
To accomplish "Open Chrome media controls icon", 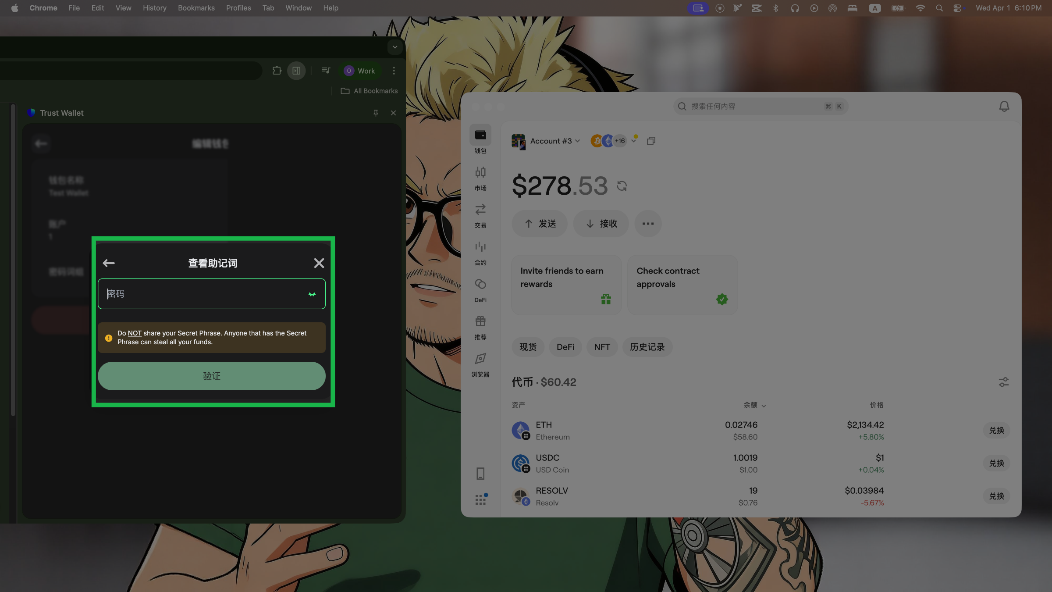I will pos(326,71).
